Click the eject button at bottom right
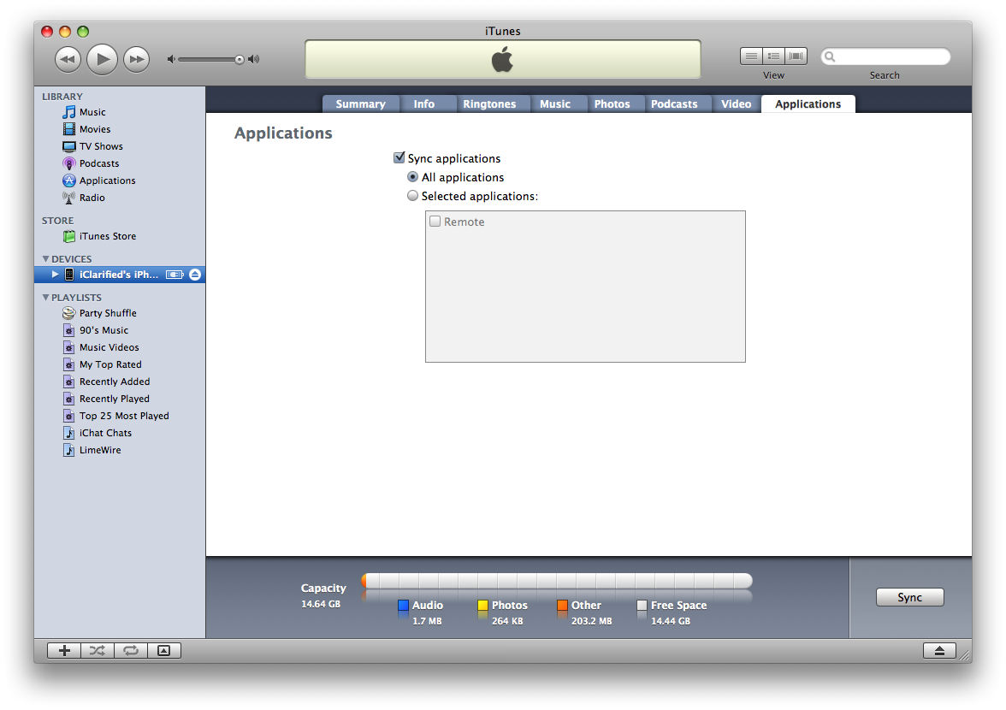 tap(939, 650)
